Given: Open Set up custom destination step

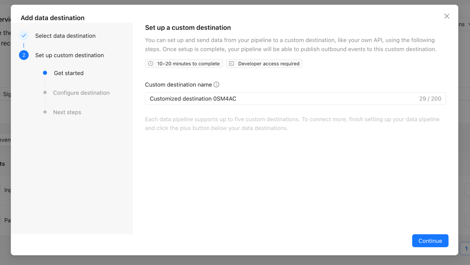Looking at the screenshot, I should click(69, 55).
